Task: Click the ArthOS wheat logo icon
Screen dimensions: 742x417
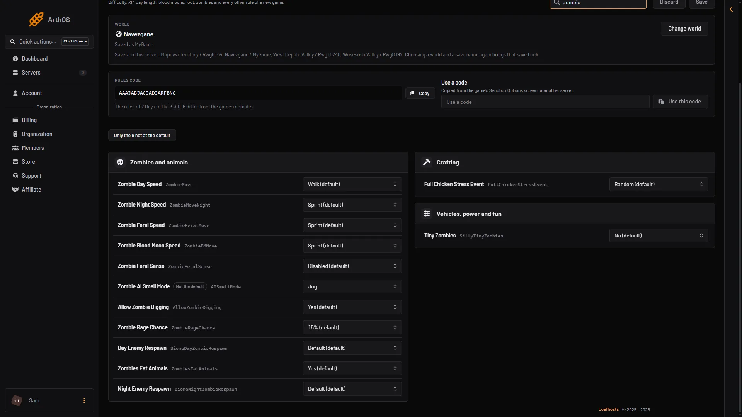Action: coord(36,19)
